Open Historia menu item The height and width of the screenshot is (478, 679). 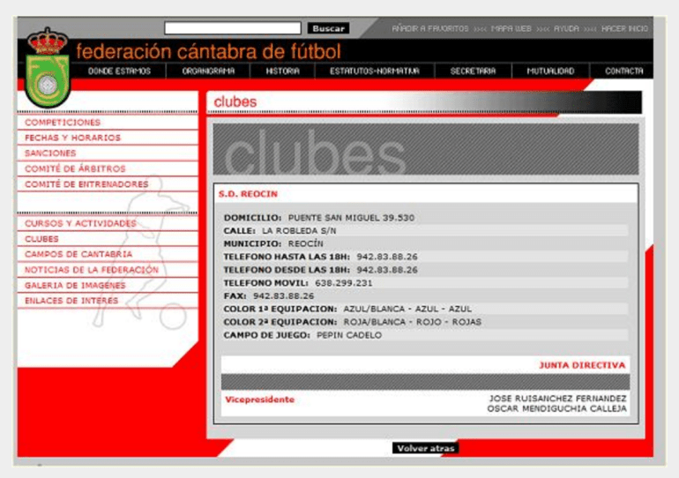click(282, 71)
